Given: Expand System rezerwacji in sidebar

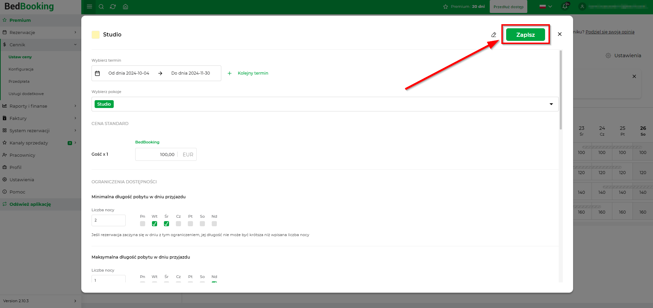Looking at the screenshot, I should (41, 130).
